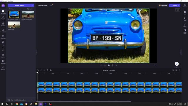Open the Stock video library
Viewport: 188px width, 106px height.
(x=3, y=37)
